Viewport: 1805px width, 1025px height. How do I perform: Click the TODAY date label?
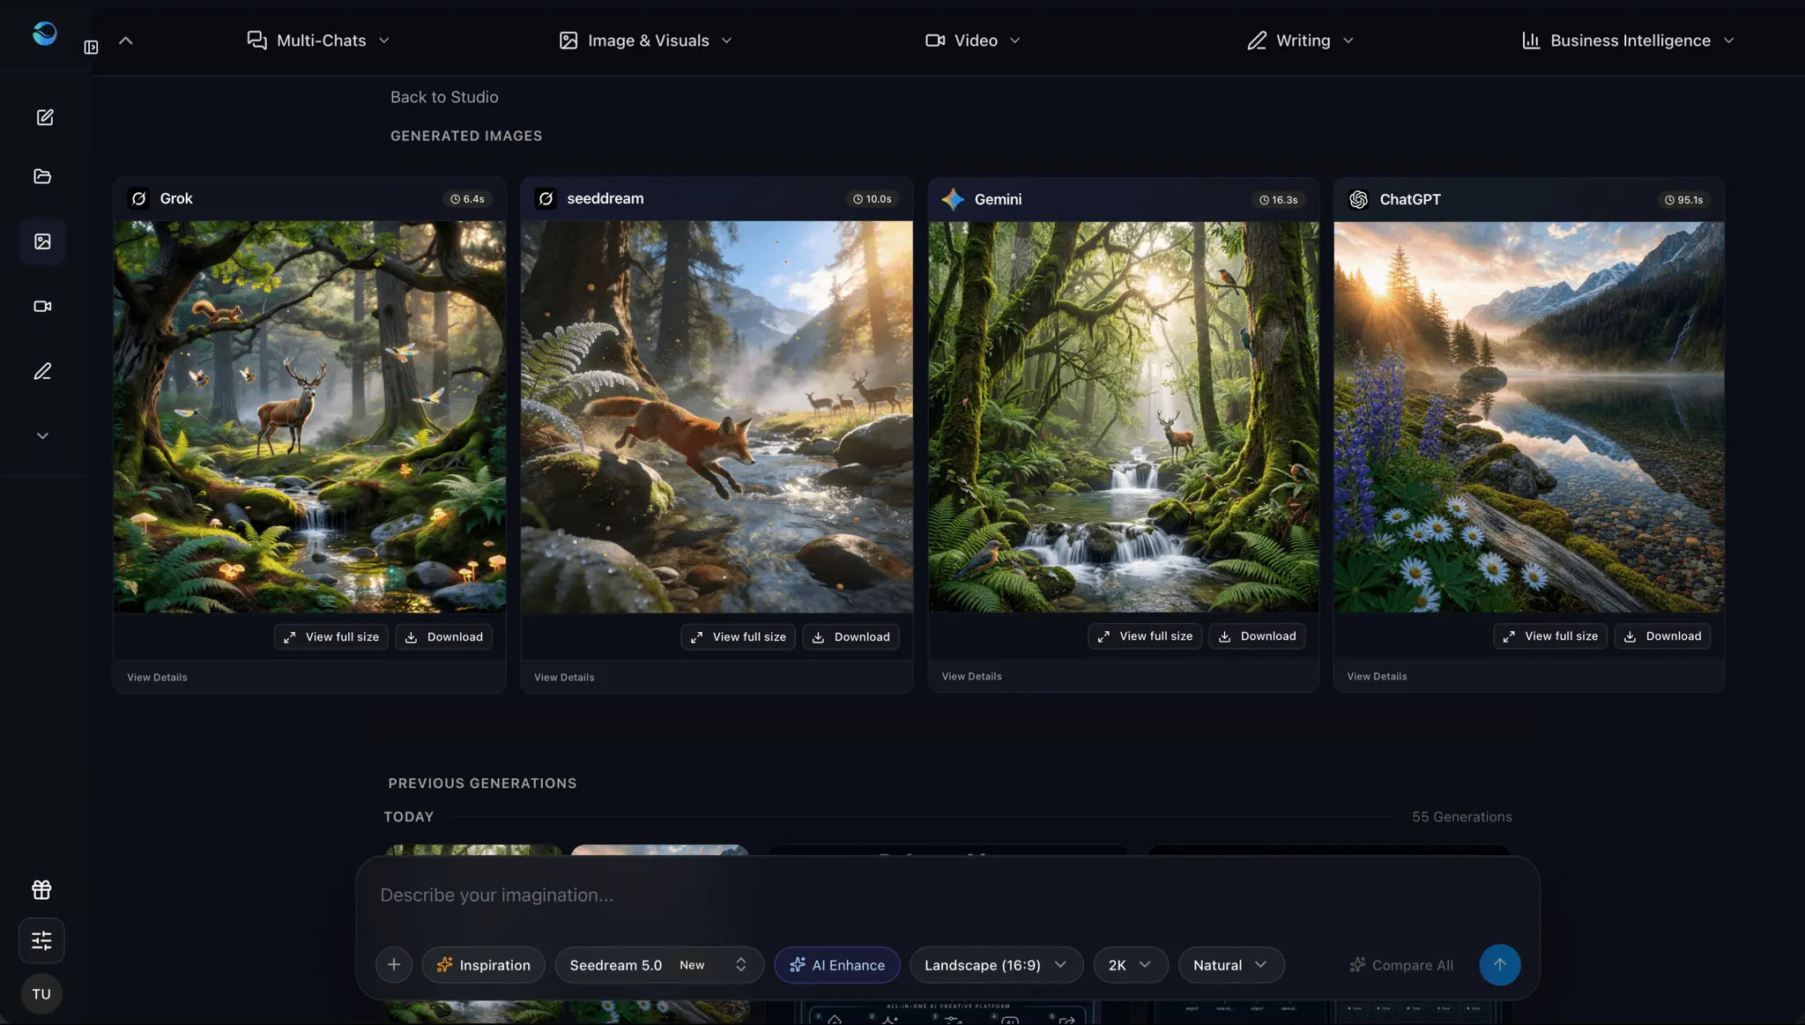tap(409, 817)
